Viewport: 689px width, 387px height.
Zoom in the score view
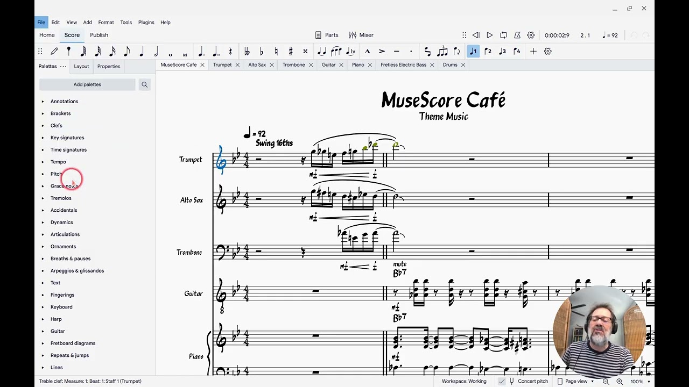pyautogui.click(x=620, y=381)
